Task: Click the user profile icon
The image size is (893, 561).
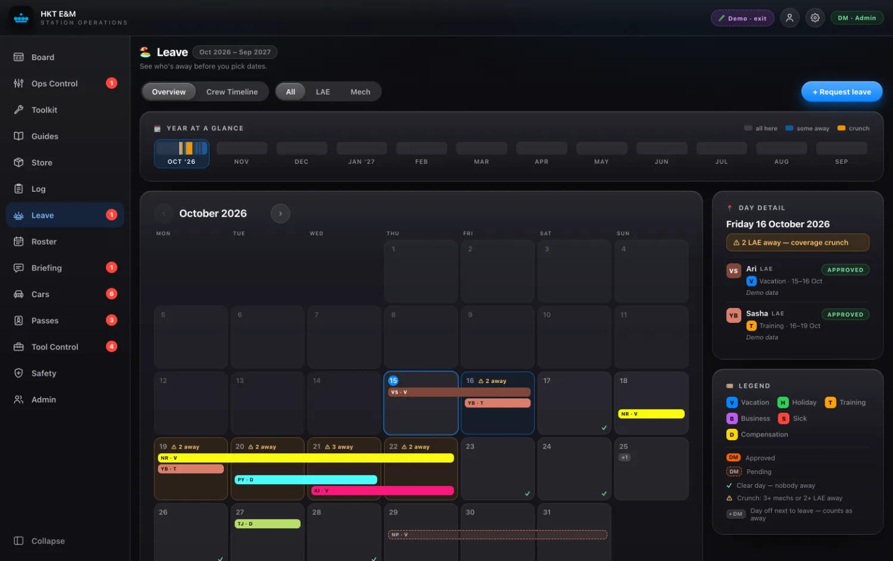Action: point(789,18)
